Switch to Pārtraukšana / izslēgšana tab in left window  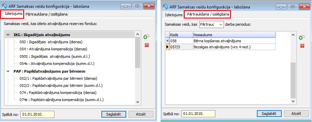coord(47,14)
